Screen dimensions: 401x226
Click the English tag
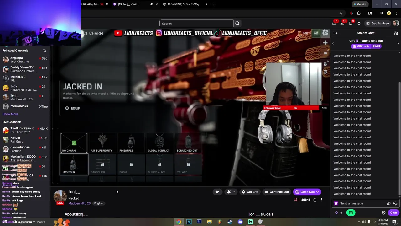coord(99,203)
